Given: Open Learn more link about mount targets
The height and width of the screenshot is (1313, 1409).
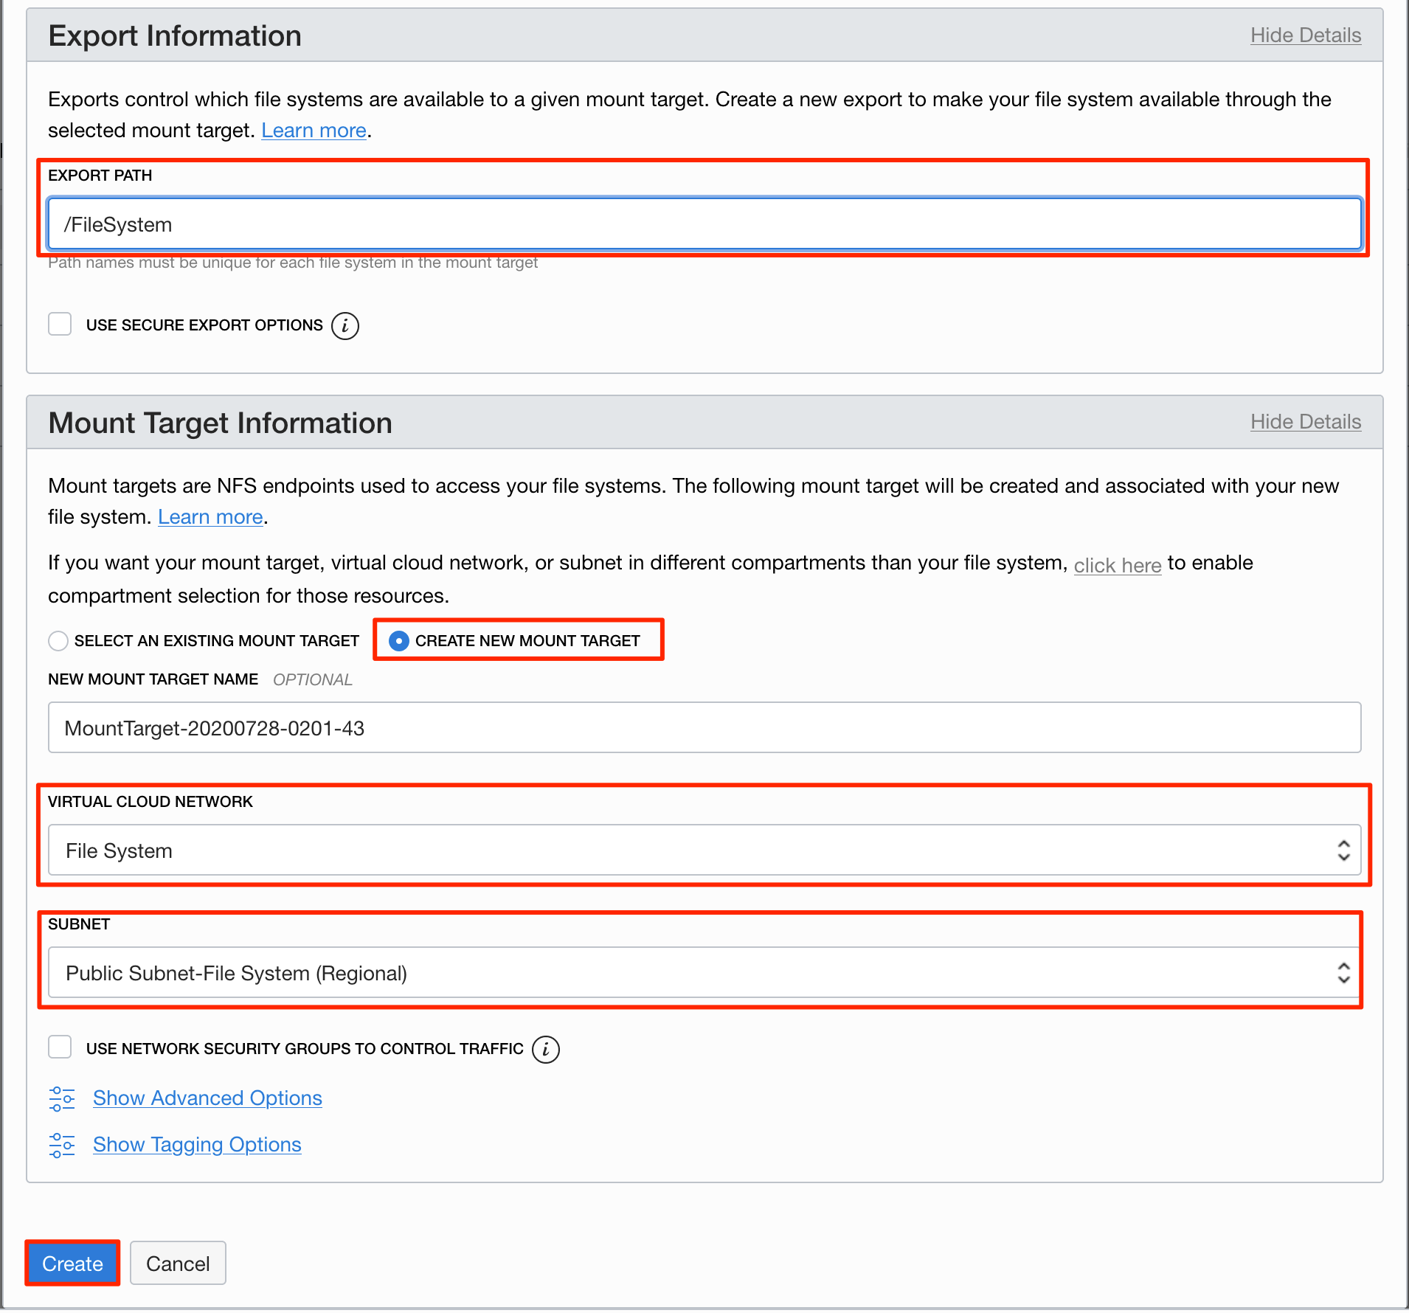Looking at the screenshot, I should click(210, 517).
